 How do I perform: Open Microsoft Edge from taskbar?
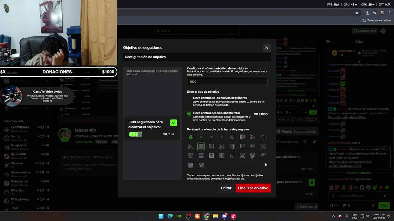click(x=170, y=216)
